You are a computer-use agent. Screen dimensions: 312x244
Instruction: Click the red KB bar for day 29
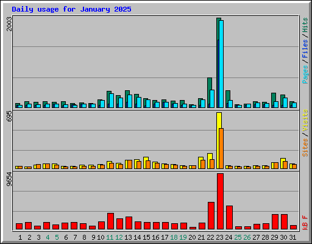[x=275, y=222]
